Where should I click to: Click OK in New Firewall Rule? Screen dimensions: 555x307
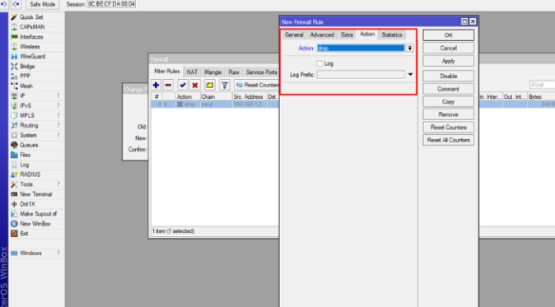[x=448, y=35]
